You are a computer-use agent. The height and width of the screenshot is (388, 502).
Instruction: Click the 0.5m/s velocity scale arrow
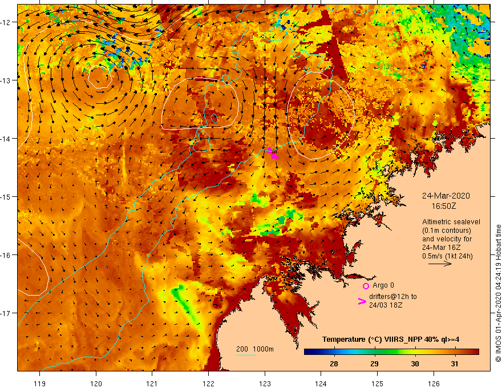(x=440, y=264)
